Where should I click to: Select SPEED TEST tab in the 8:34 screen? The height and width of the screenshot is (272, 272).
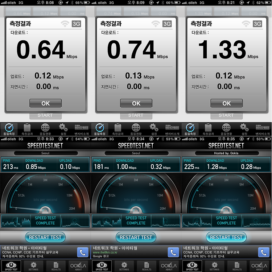[102, 266]
